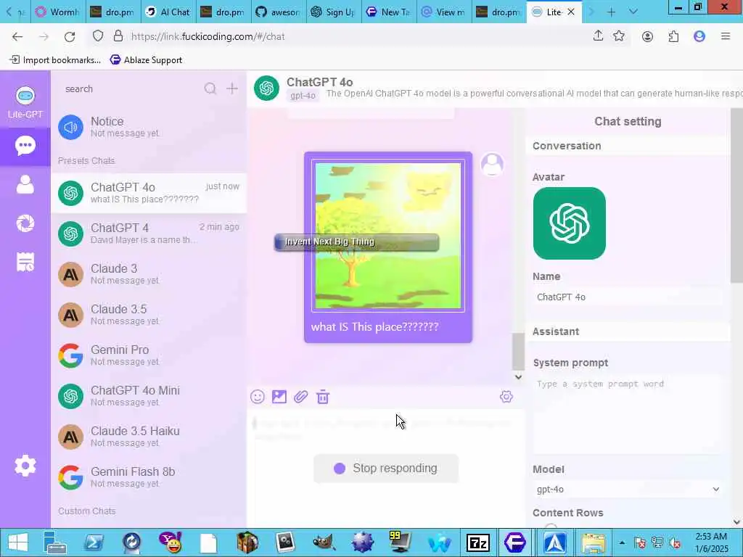This screenshot has width=743, height=557.
Task: Attach a file with paperclip icon
Action: click(x=301, y=397)
